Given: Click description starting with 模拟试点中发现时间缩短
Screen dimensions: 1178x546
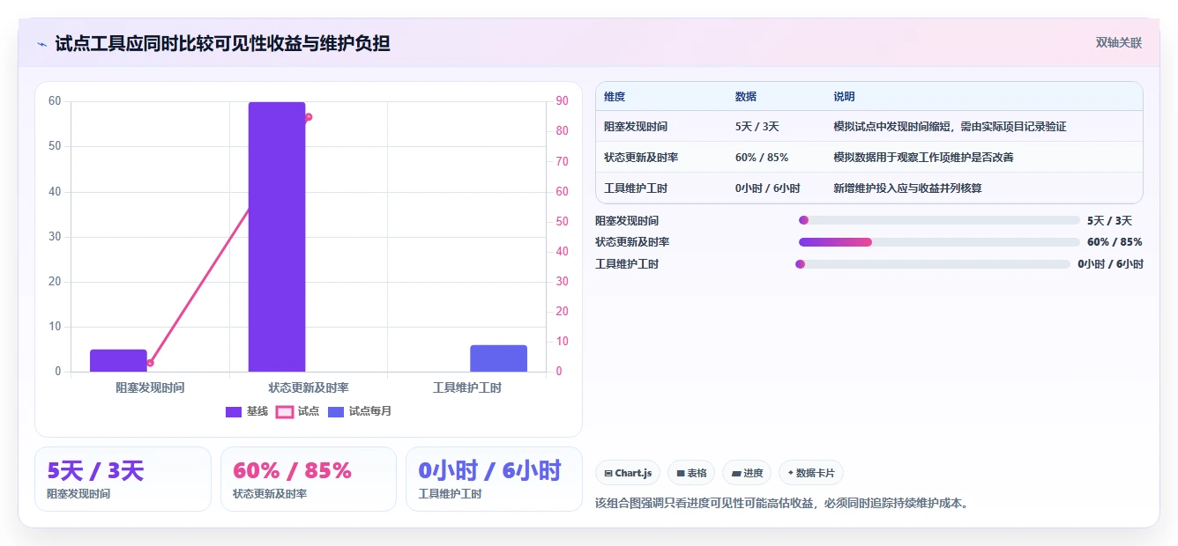Looking at the screenshot, I should [x=950, y=127].
